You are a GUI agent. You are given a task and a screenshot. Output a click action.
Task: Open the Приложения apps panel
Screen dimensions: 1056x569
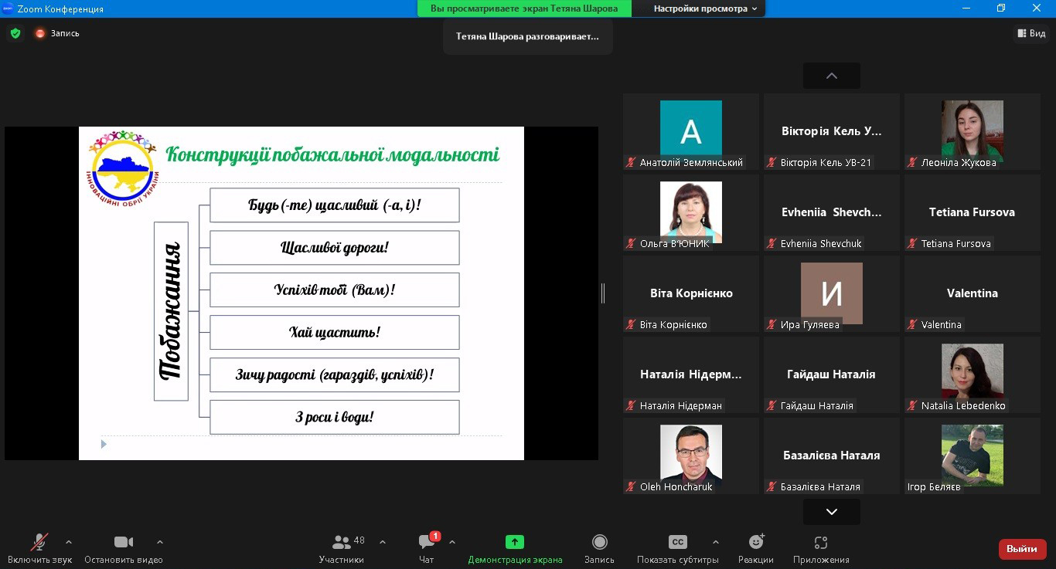point(821,549)
